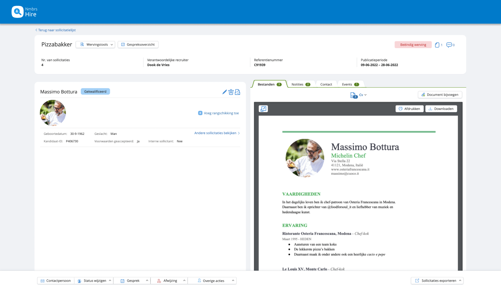Image resolution: width=501 pixels, height=285 pixels.
Task: Download the CV document
Action: coord(441,109)
